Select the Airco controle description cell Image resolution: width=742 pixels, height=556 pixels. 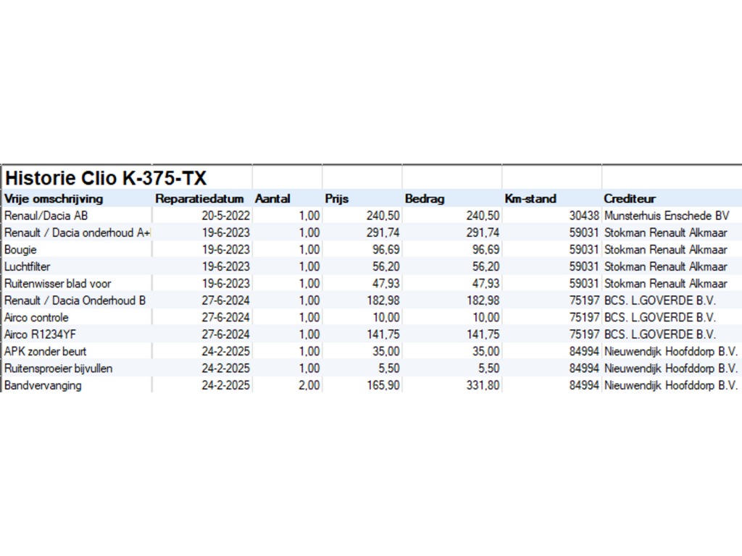37,317
